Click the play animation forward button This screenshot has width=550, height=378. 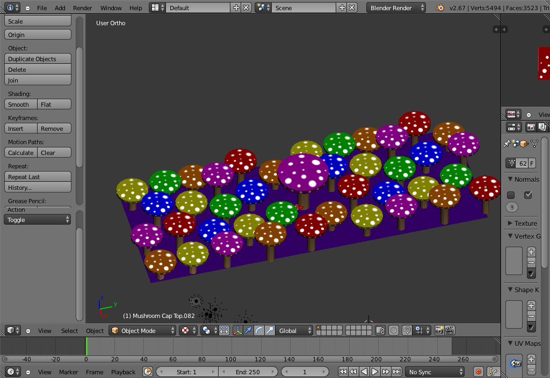click(375, 372)
